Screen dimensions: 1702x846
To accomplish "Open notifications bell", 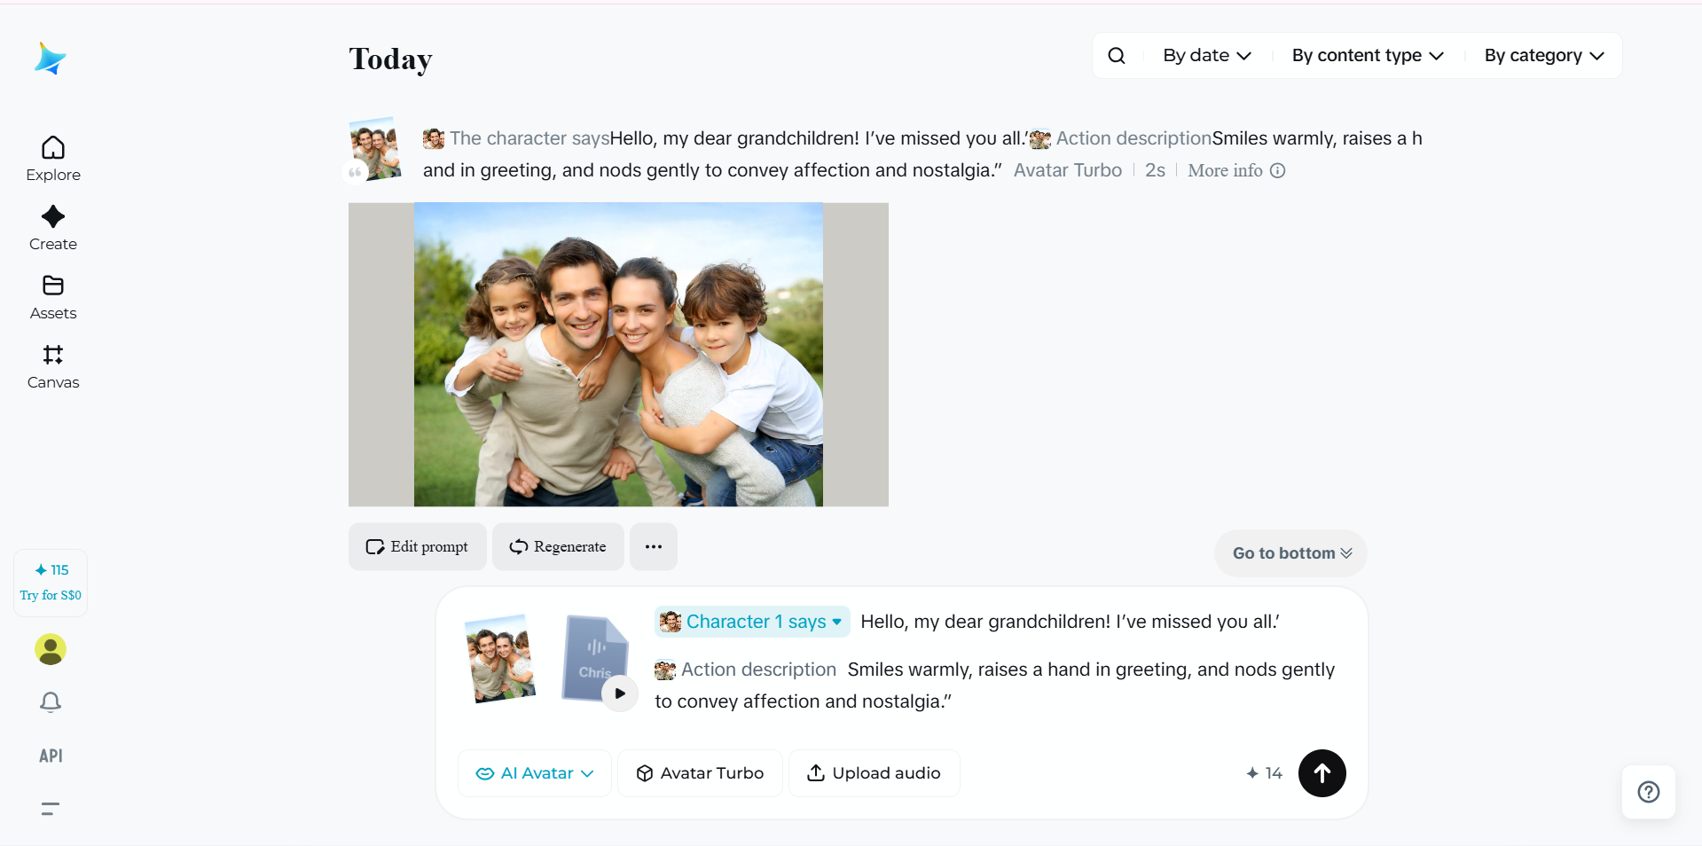I will pos(51,702).
